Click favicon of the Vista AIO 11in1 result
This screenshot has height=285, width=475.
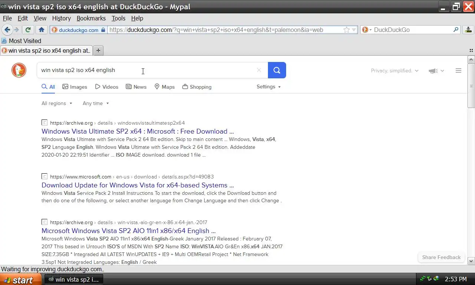coord(45,222)
